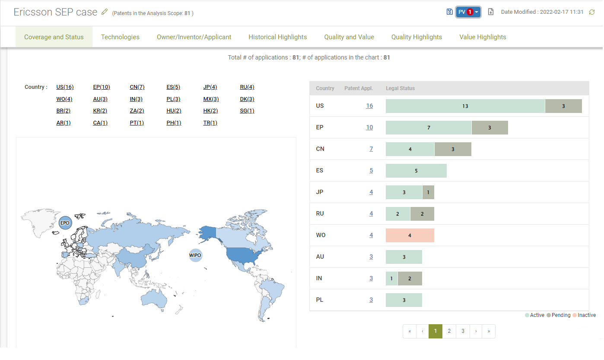Open the Value Highlights tab
The width and height of the screenshot is (604, 360).
[483, 37]
